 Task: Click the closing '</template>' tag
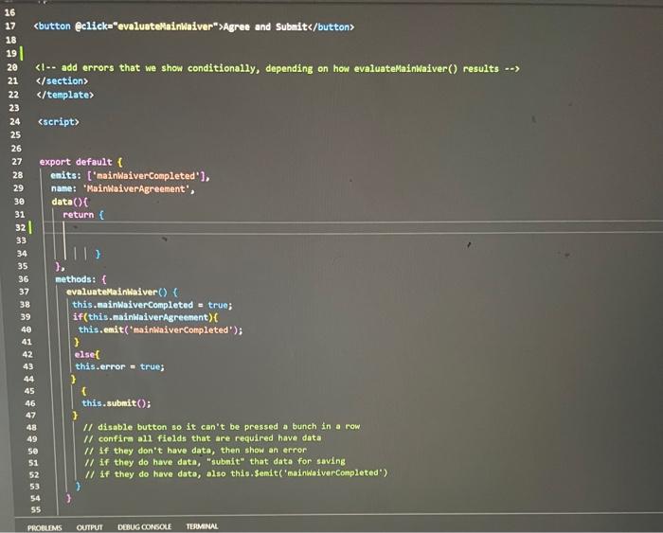tap(65, 95)
